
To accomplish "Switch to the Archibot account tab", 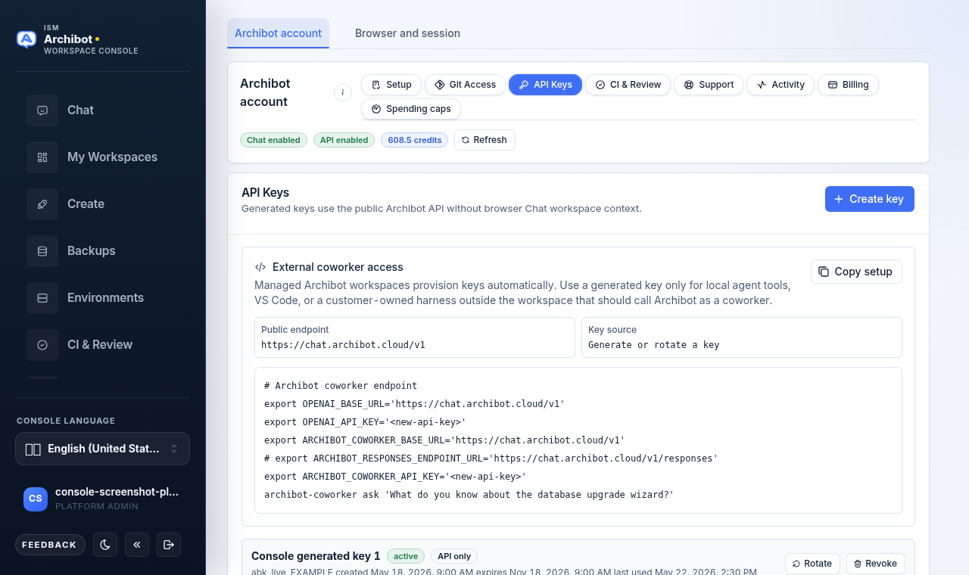I will 278,33.
